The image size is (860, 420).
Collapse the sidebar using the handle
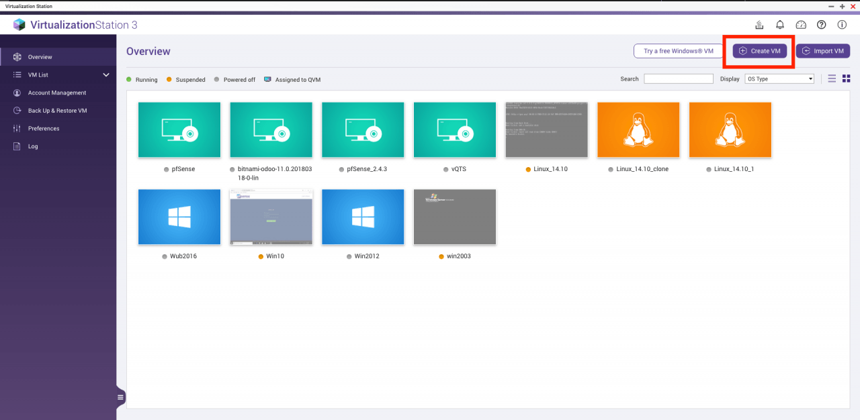pyautogui.click(x=121, y=397)
